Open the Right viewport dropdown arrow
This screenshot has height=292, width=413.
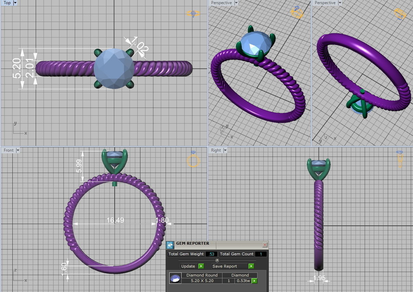pos(225,150)
